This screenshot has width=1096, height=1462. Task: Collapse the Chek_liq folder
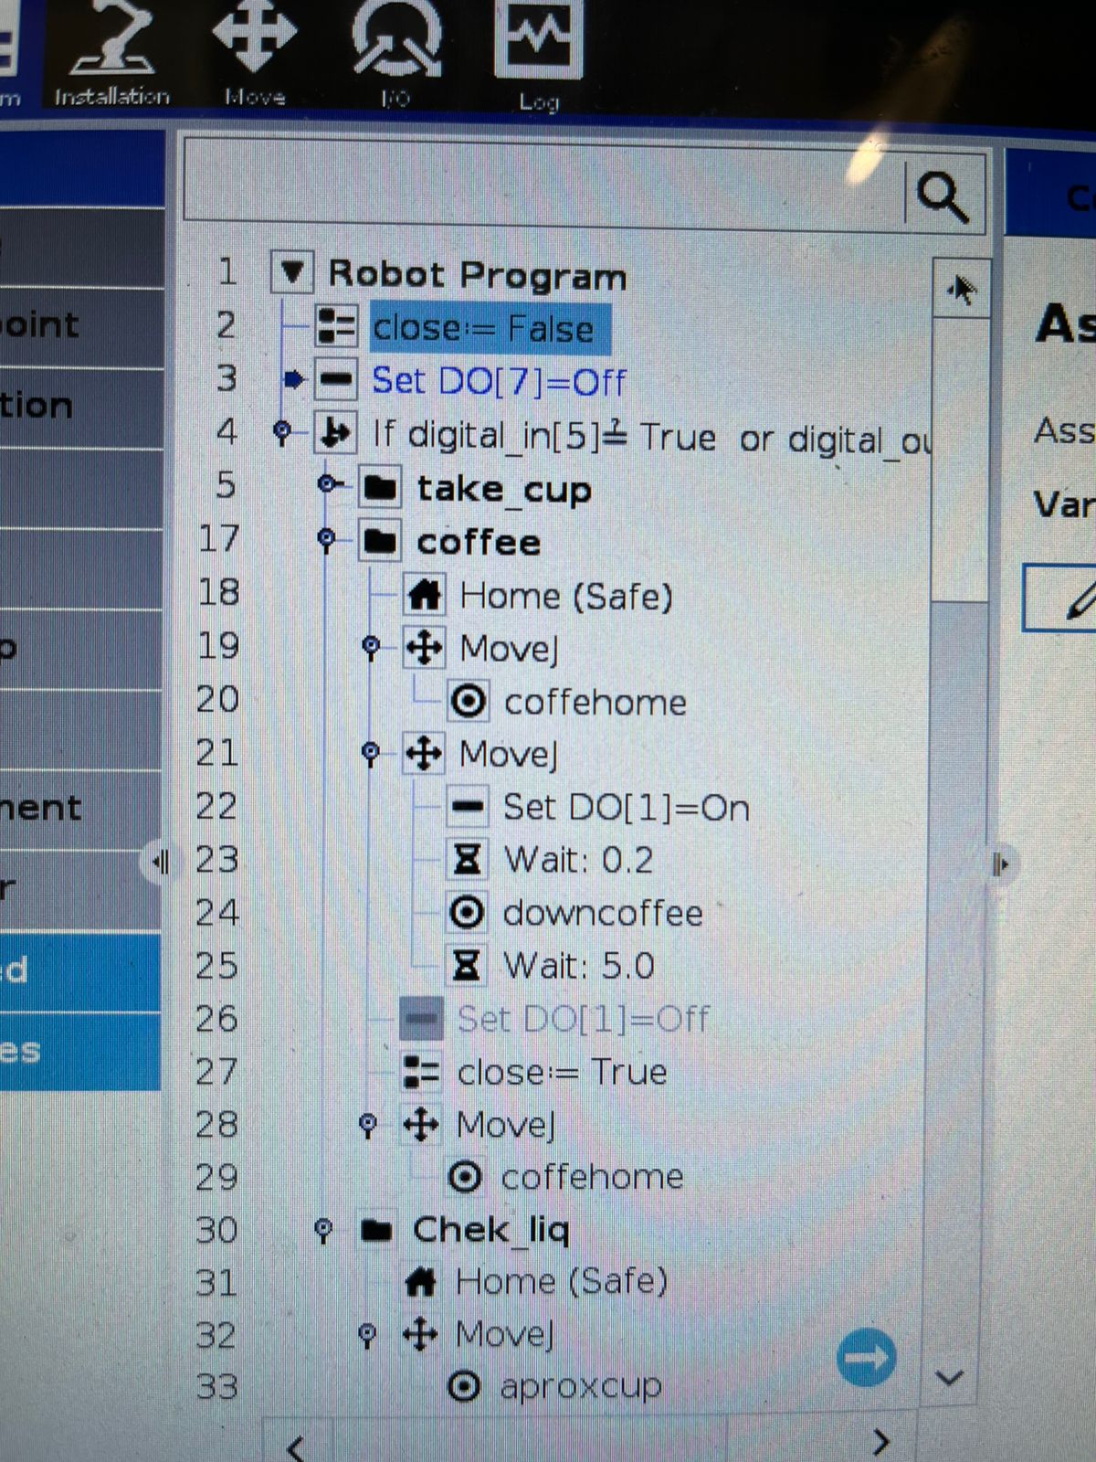(x=322, y=1229)
